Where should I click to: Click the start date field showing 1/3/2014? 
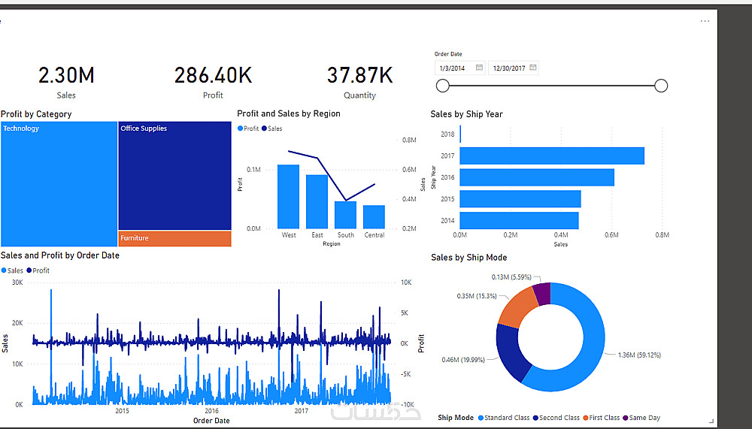coord(460,68)
